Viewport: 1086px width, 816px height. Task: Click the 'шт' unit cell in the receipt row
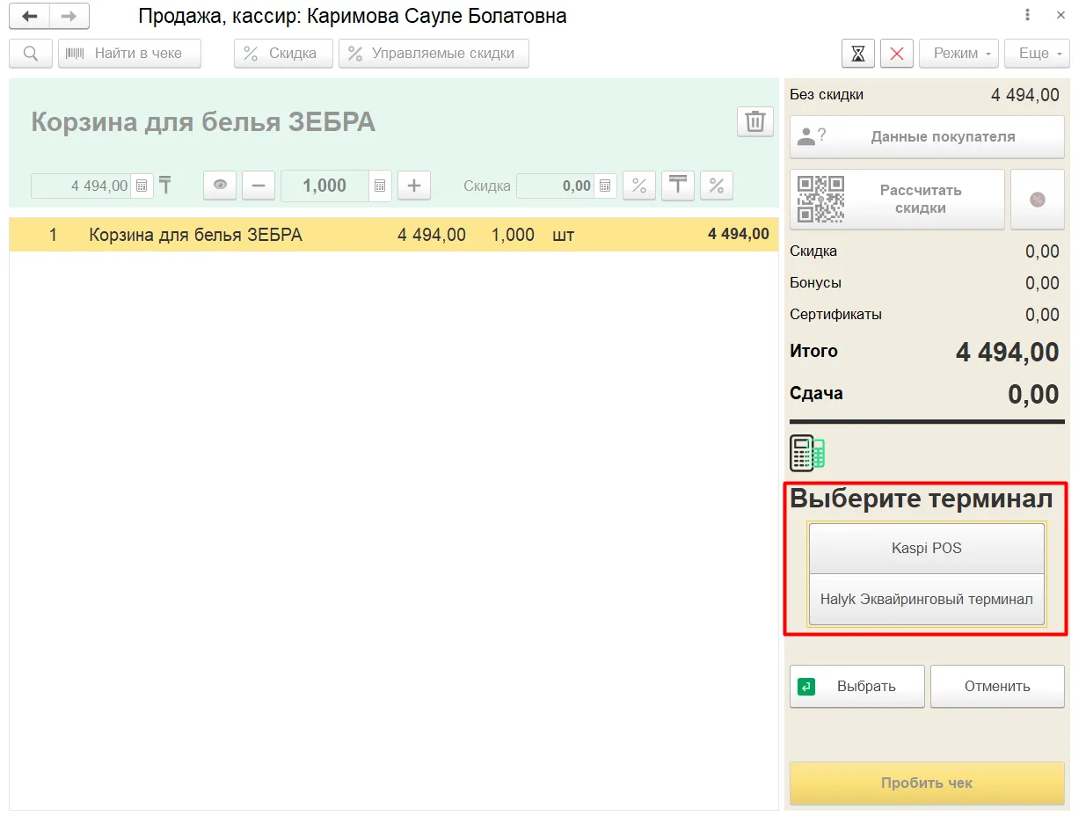[x=563, y=235]
